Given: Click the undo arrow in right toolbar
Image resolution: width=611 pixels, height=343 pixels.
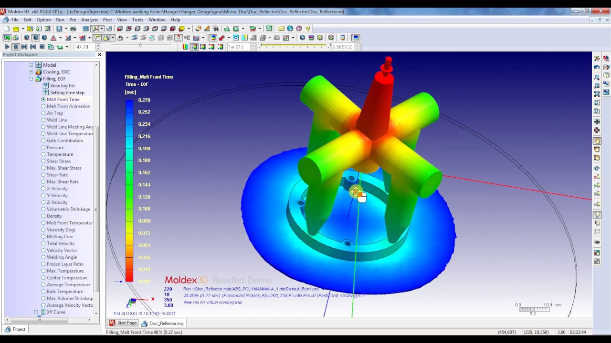Looking at the screenshot, I should tap(597, 68).
